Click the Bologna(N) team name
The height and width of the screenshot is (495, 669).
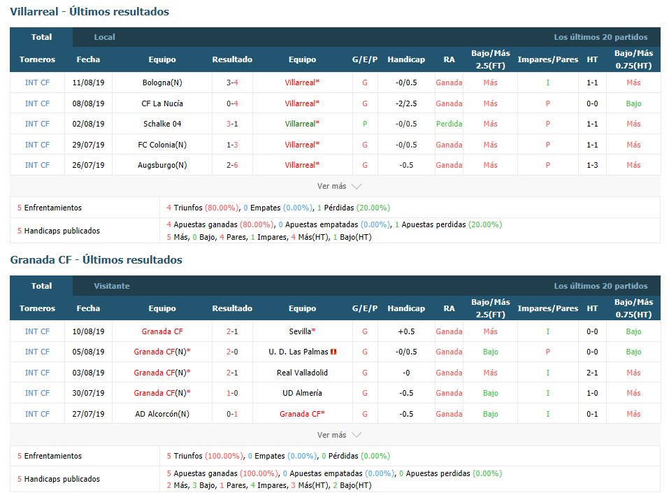[162, 82]
